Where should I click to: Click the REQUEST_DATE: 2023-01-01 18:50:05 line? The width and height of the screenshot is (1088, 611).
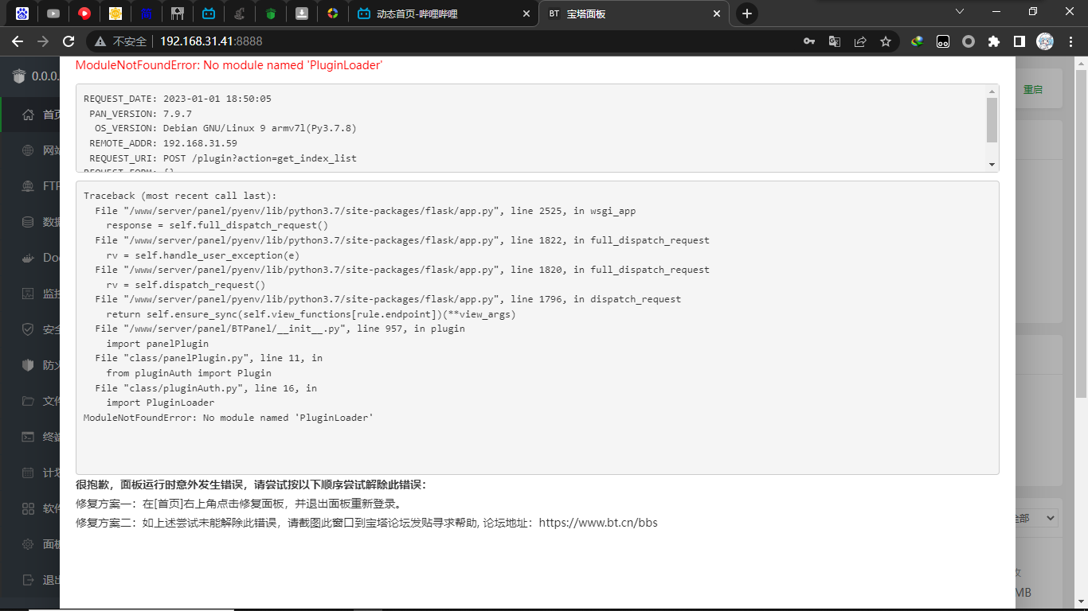pos(178,99)
